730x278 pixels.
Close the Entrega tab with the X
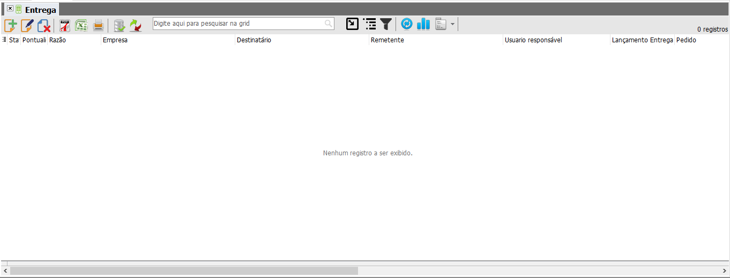point(10,9)
